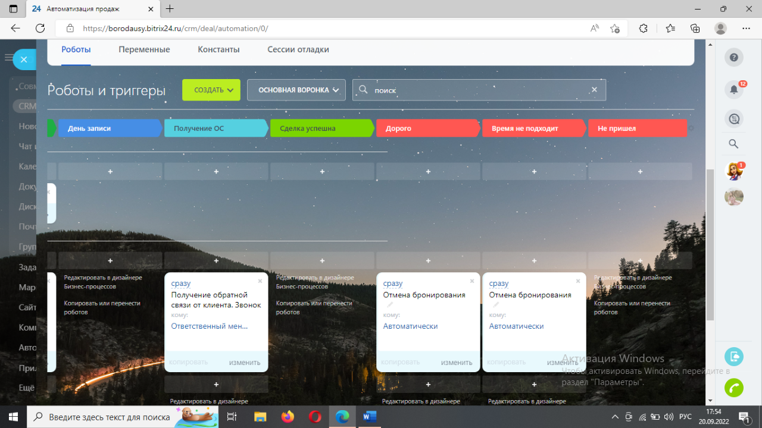Remove the Отмена бронирования robot under Дорого
762x428 pixels.
tap(472, 281)
